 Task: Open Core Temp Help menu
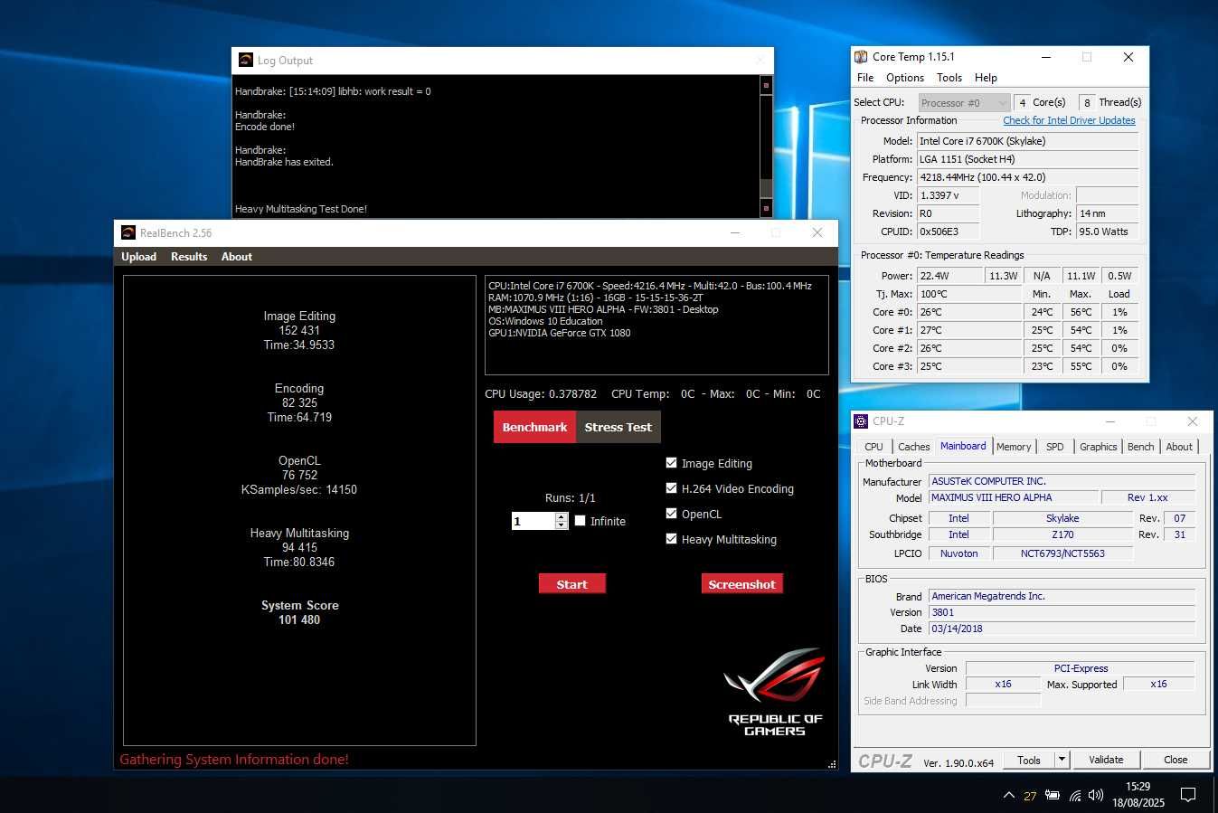[x=987, y=78]
